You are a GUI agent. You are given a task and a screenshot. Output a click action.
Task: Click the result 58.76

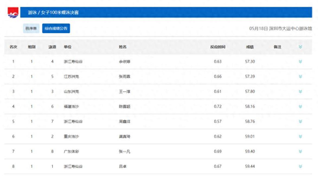pyautogui.click(x=250, y=121)
